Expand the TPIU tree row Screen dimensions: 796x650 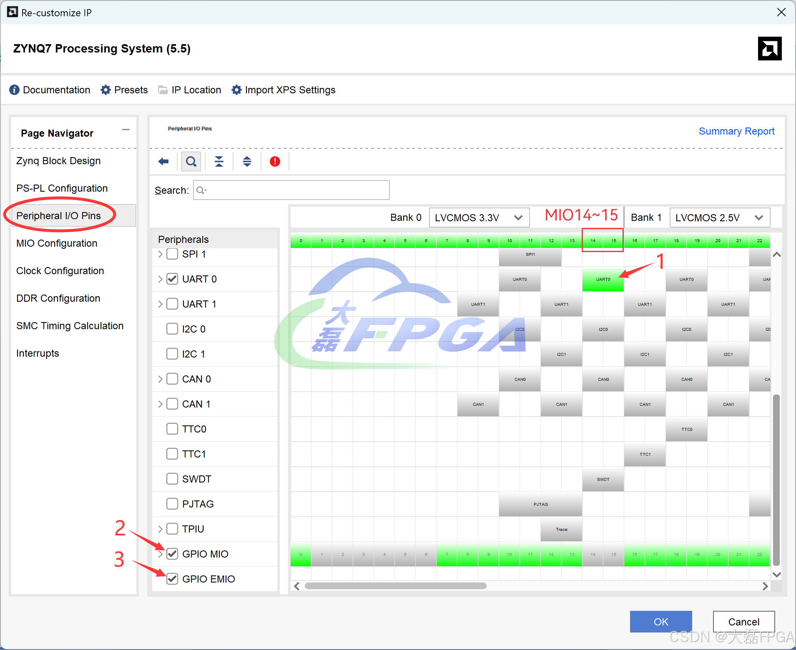(160, 529)
